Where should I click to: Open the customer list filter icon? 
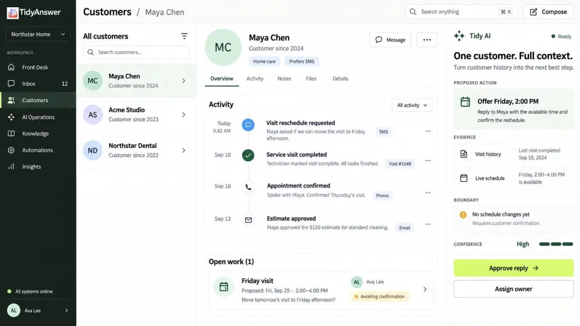click(184, 36)
